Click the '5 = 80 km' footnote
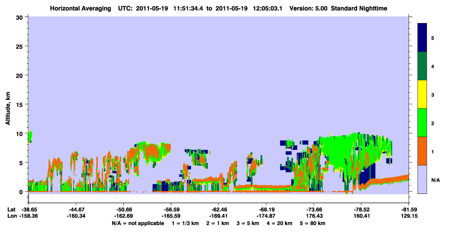Screen dimensions: 454x233 (x=313, y=223)
